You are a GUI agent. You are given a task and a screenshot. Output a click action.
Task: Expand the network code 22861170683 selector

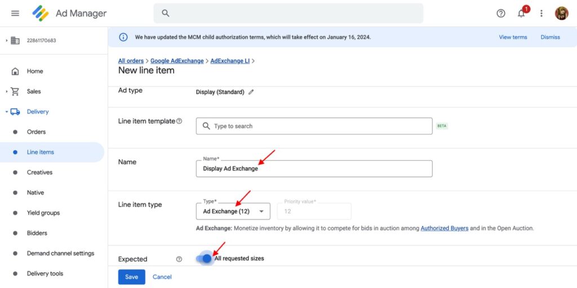tap(7, 40)
